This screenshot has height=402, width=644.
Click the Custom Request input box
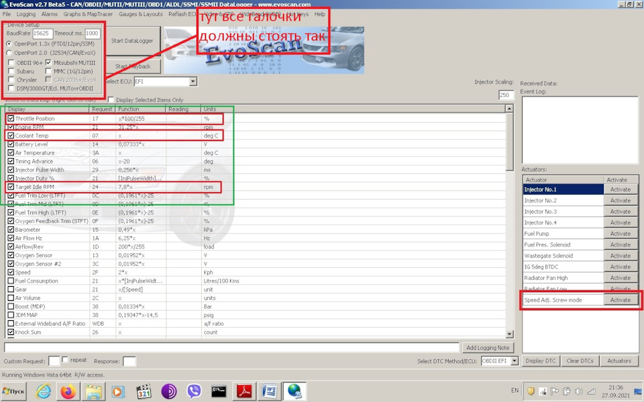click(x=54, y=361)
